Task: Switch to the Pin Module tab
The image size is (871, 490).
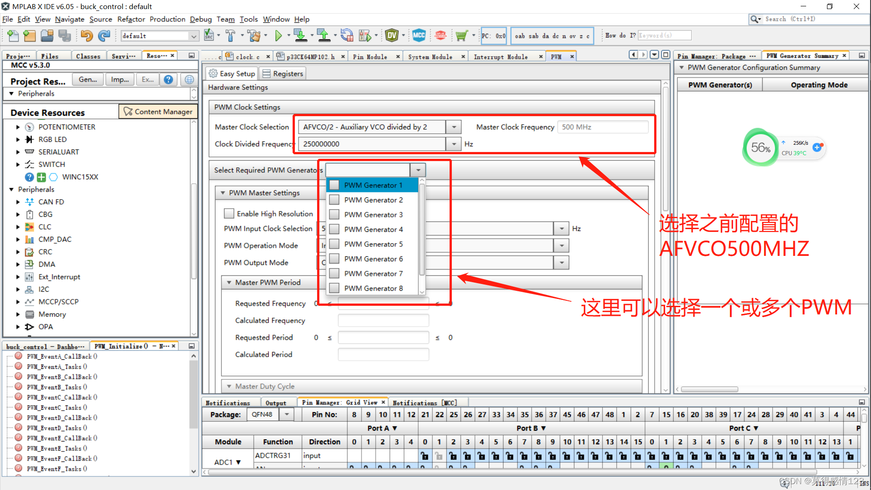Action: point(370,56)
